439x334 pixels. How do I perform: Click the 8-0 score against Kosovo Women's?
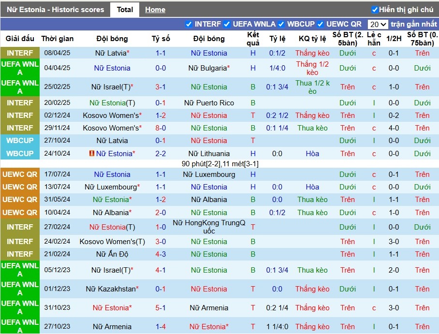coord(161,128)
